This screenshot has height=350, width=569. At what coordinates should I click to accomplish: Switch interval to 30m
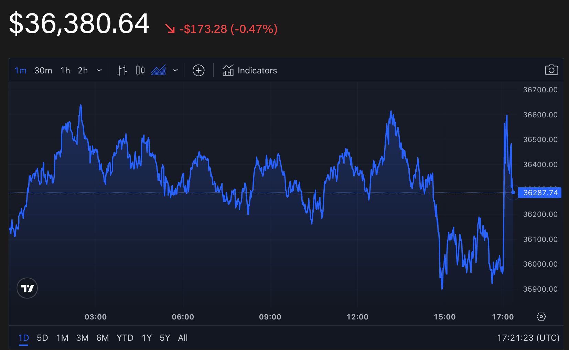click(x=43, y=70)
